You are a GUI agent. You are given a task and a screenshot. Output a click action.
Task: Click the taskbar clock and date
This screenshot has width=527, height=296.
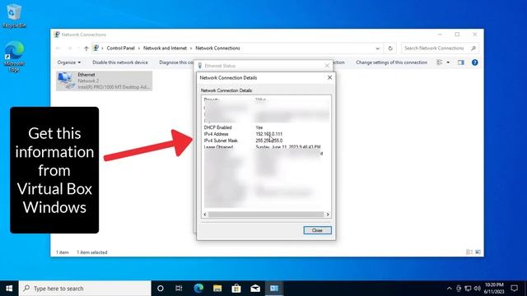click(x=494, y=289)
